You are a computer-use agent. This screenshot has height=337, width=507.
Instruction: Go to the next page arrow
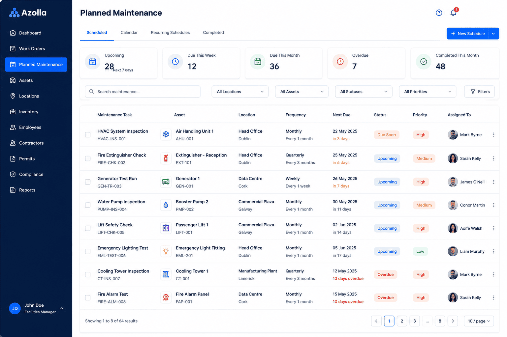[453, 321]
